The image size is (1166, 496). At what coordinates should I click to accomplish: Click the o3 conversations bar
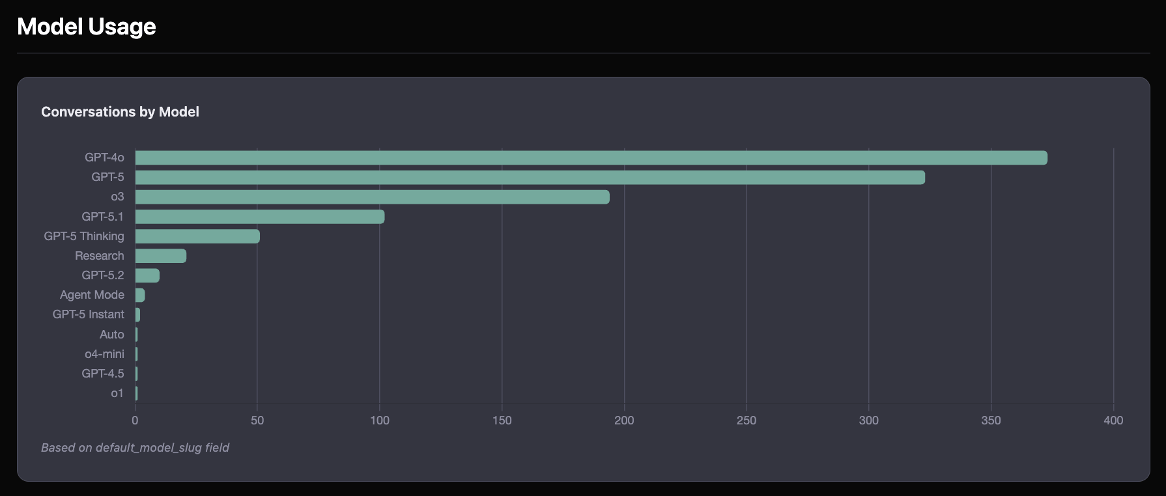click(x=372, y=197)
